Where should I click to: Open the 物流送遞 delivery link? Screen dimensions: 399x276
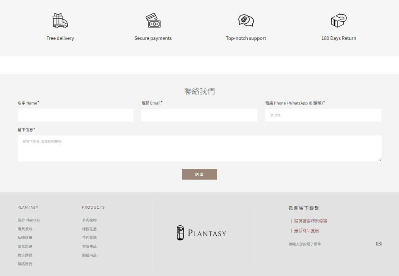25,255
